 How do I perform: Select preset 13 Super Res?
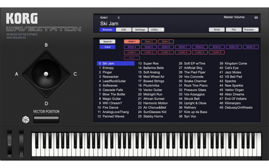point(148,64)
